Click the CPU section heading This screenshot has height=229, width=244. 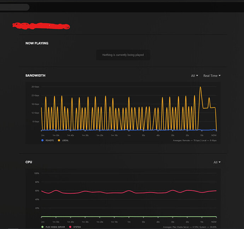point(29,162)
